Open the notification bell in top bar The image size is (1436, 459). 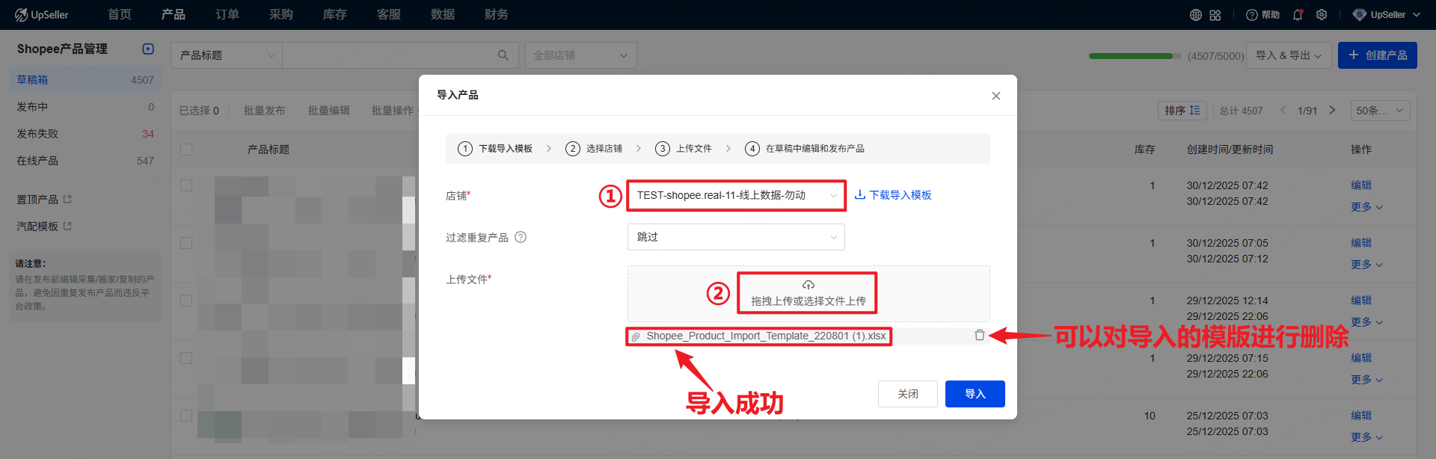click(x=1298, y=15)
